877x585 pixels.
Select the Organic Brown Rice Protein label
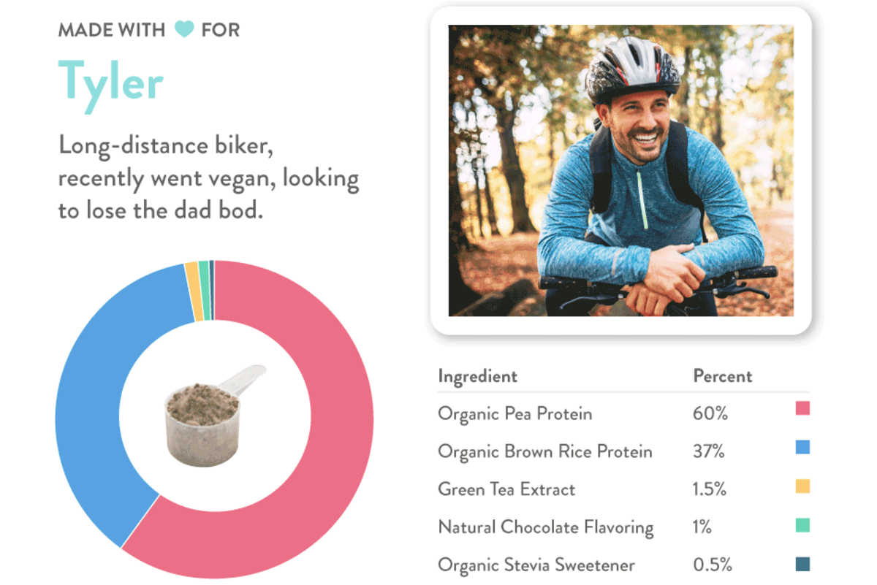click(x=544, y=452)
